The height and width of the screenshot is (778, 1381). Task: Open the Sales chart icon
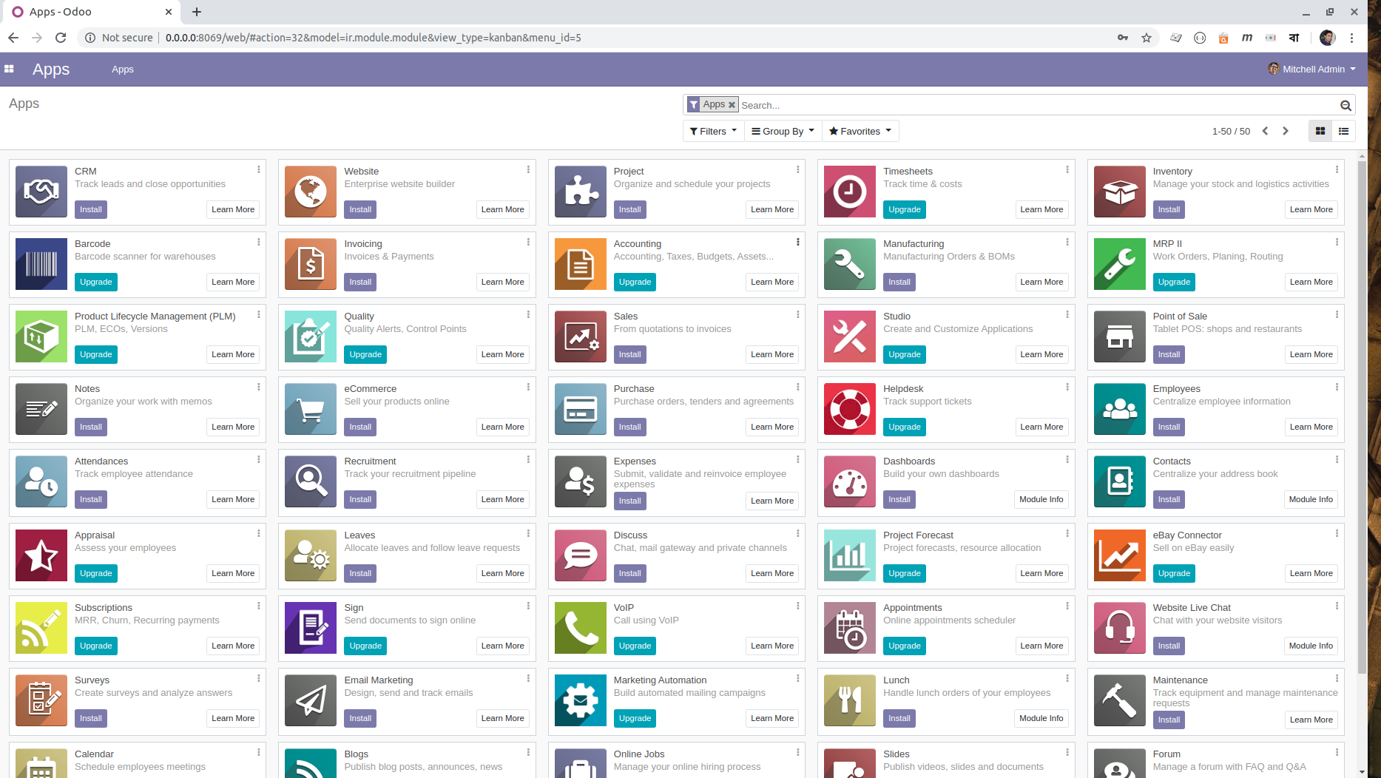(581, 336)
